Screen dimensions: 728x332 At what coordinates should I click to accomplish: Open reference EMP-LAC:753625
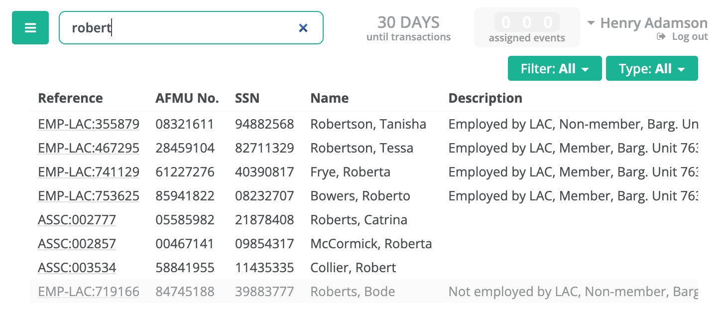click(89, 196)
